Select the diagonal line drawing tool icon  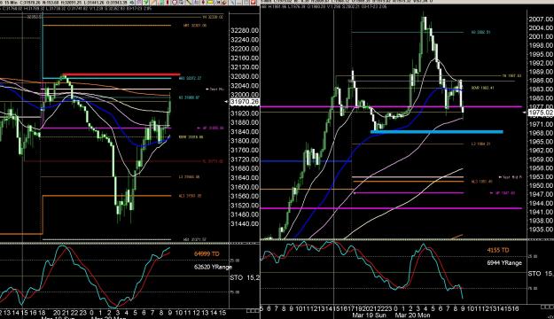[189, 2]
